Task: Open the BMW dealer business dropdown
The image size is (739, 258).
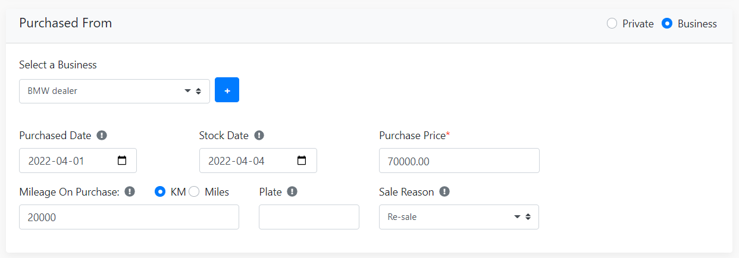Action: click(114, 91)
